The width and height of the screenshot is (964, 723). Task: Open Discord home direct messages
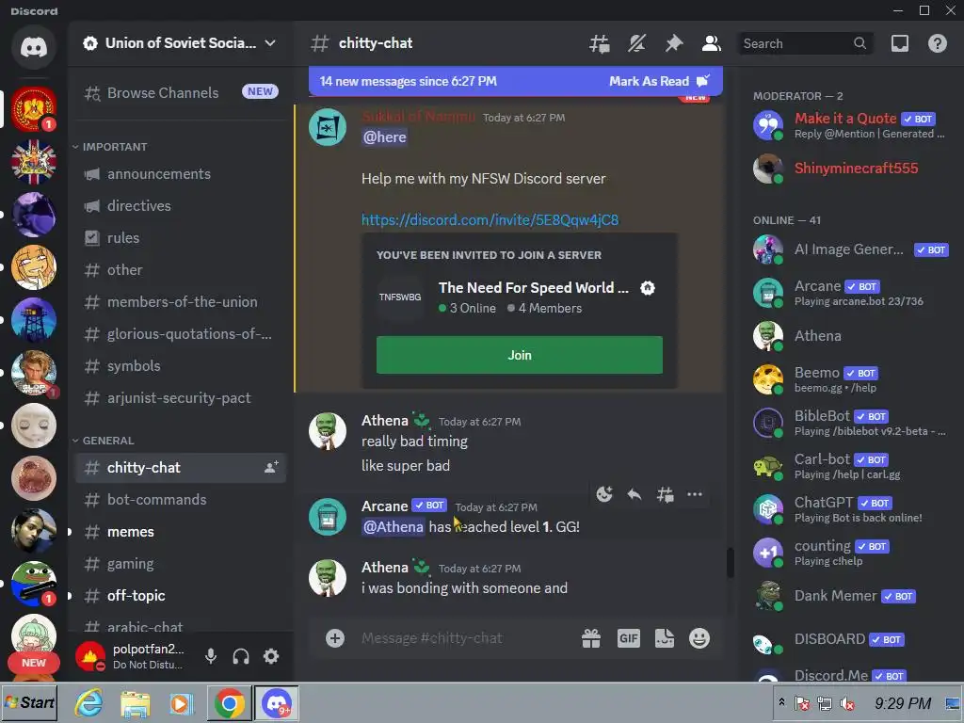click(34, 47)
